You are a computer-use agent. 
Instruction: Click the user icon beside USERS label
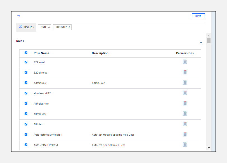(x=20, y=27)
